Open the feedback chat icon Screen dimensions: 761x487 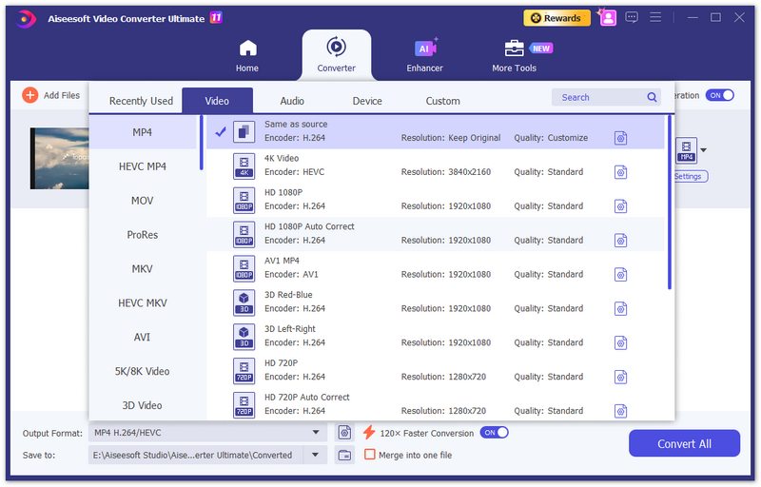[x=632, y=17]
